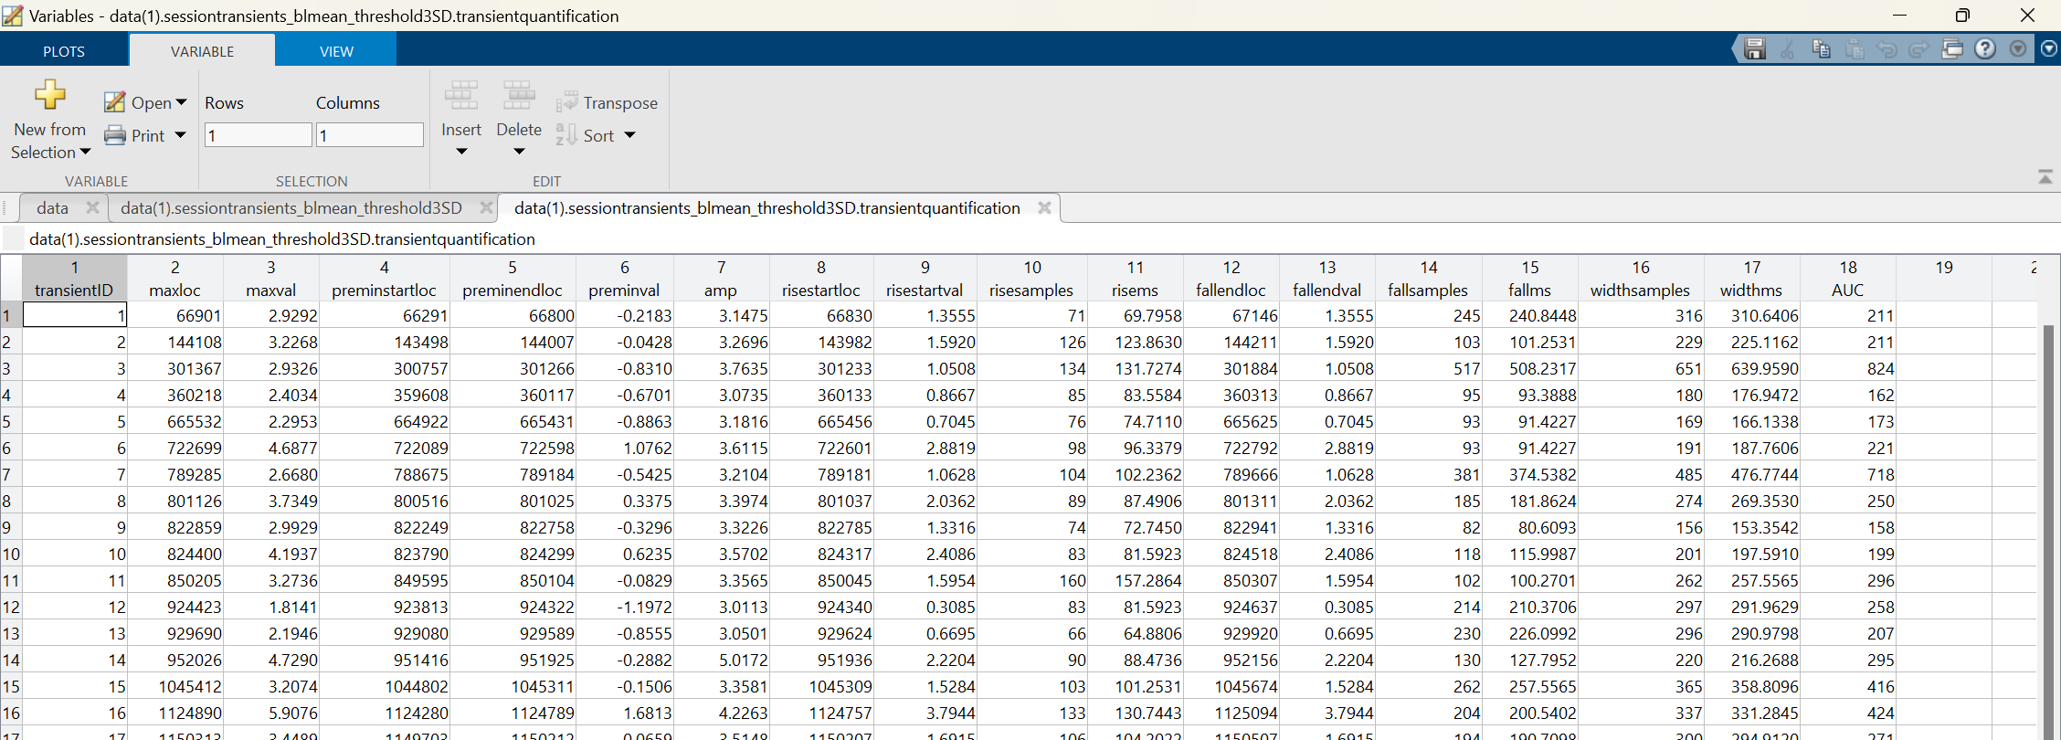The height and width of the screenshot is (740, 2061).
Task: Click the New from Selection plus icon
Action: [50, 94]
